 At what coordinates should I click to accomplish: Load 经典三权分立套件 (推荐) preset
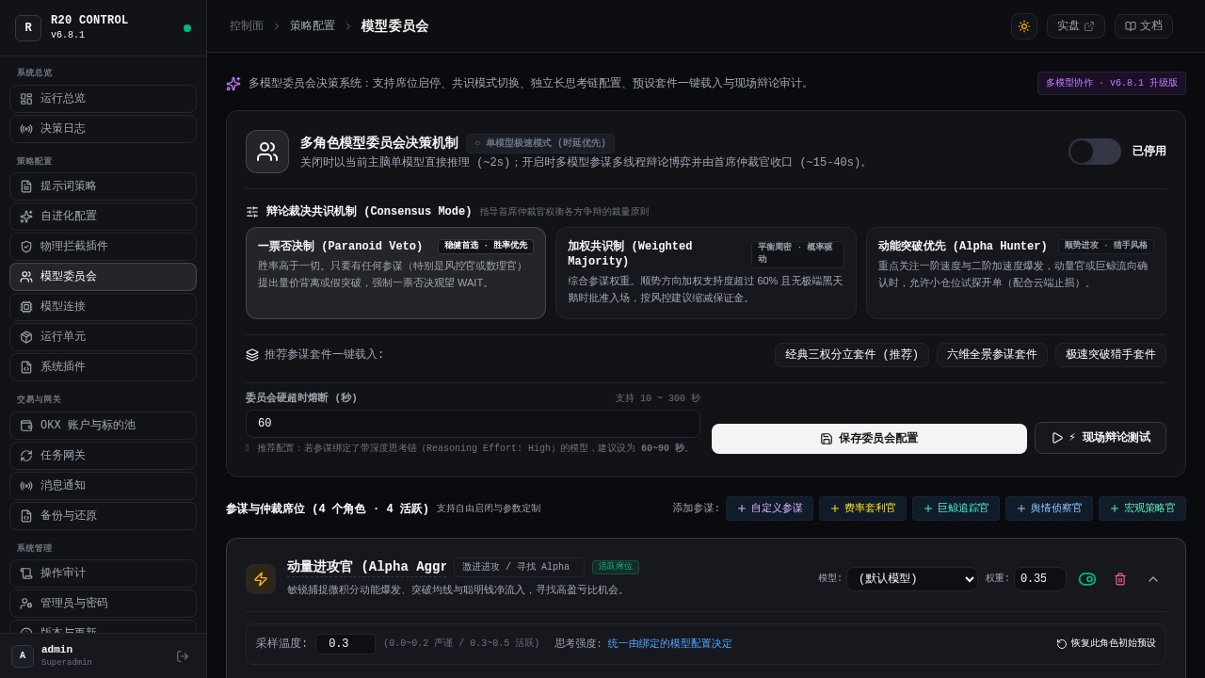coord(852,355)
